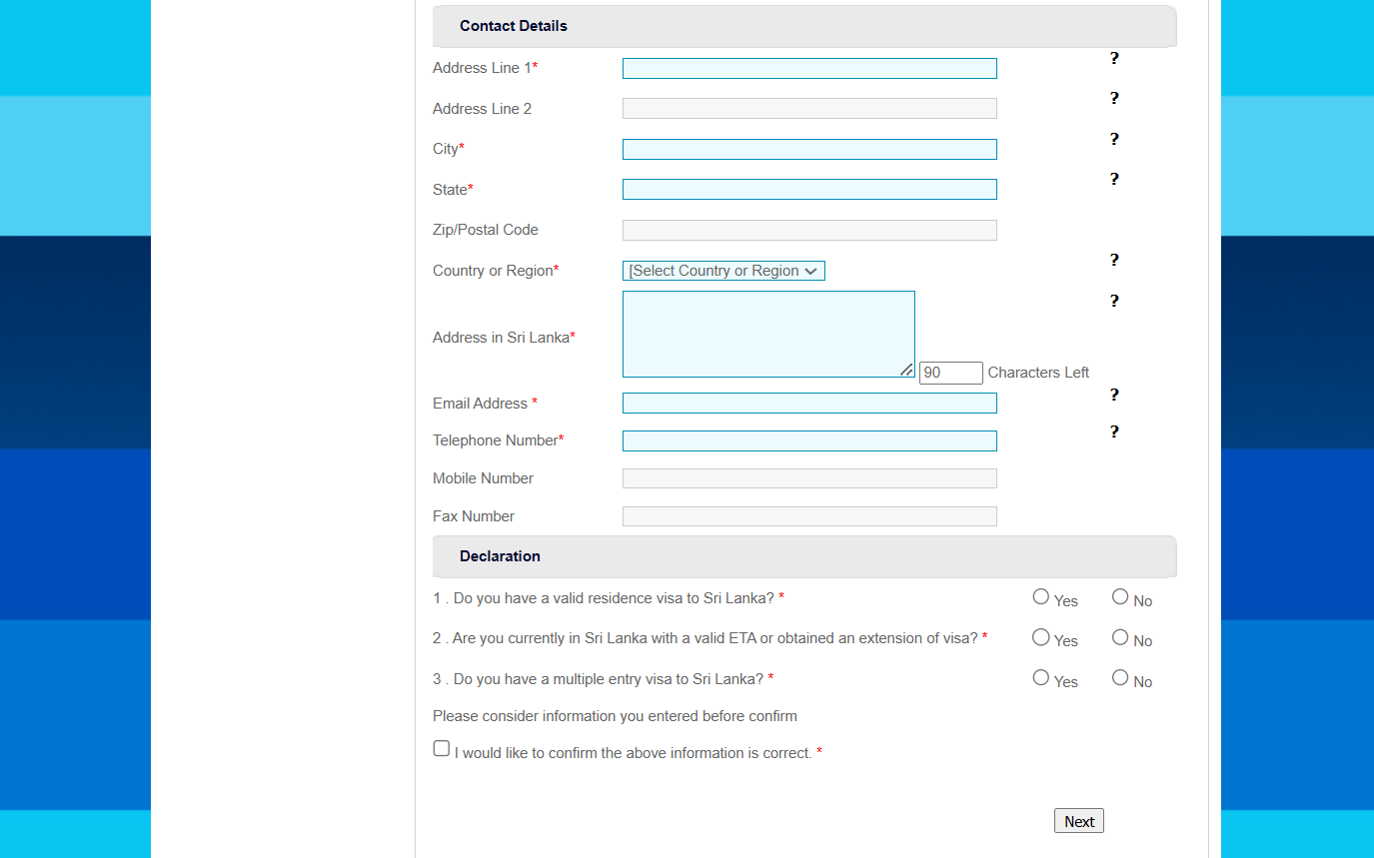This screenshot has height=858, width=1374.
Task: Open the Select Country or Region dropdown
Action: [x=723, y=271]
